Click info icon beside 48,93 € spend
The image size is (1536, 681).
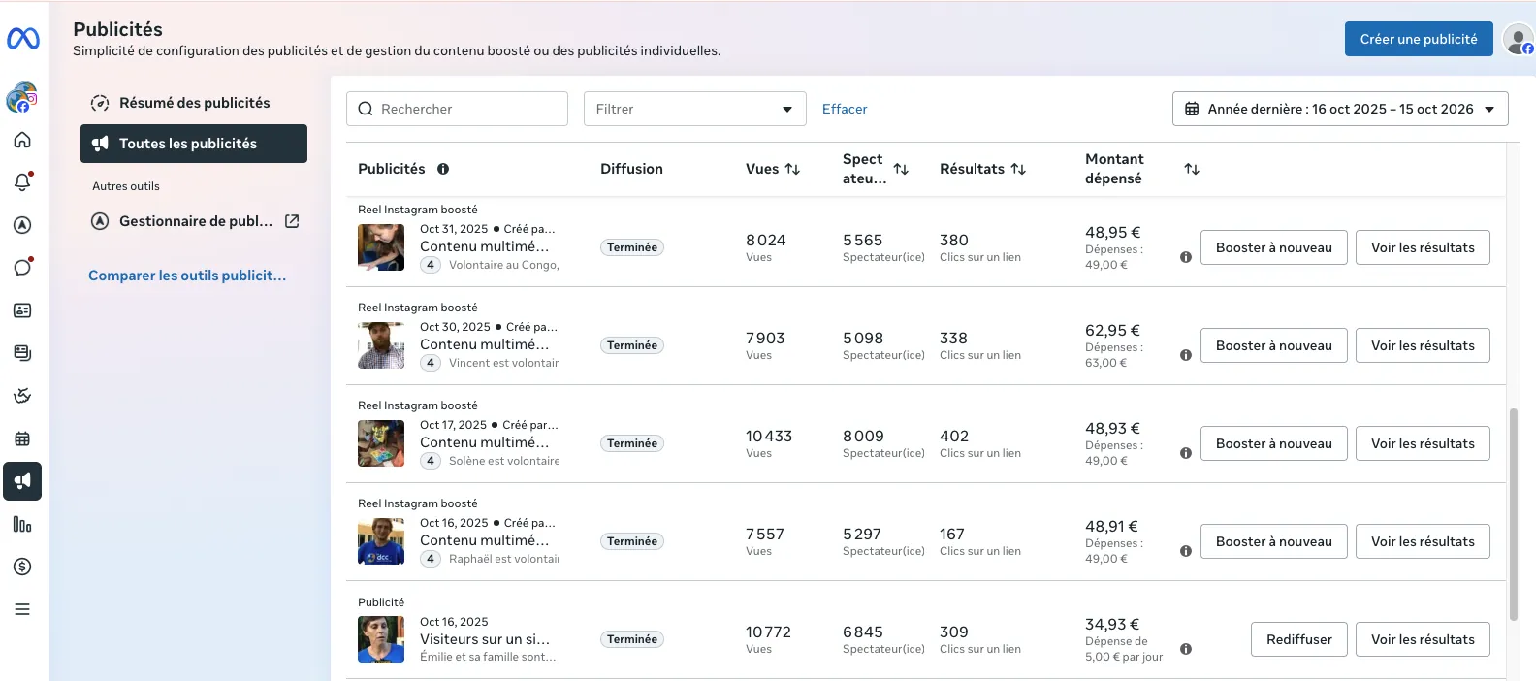[1186, 453]
